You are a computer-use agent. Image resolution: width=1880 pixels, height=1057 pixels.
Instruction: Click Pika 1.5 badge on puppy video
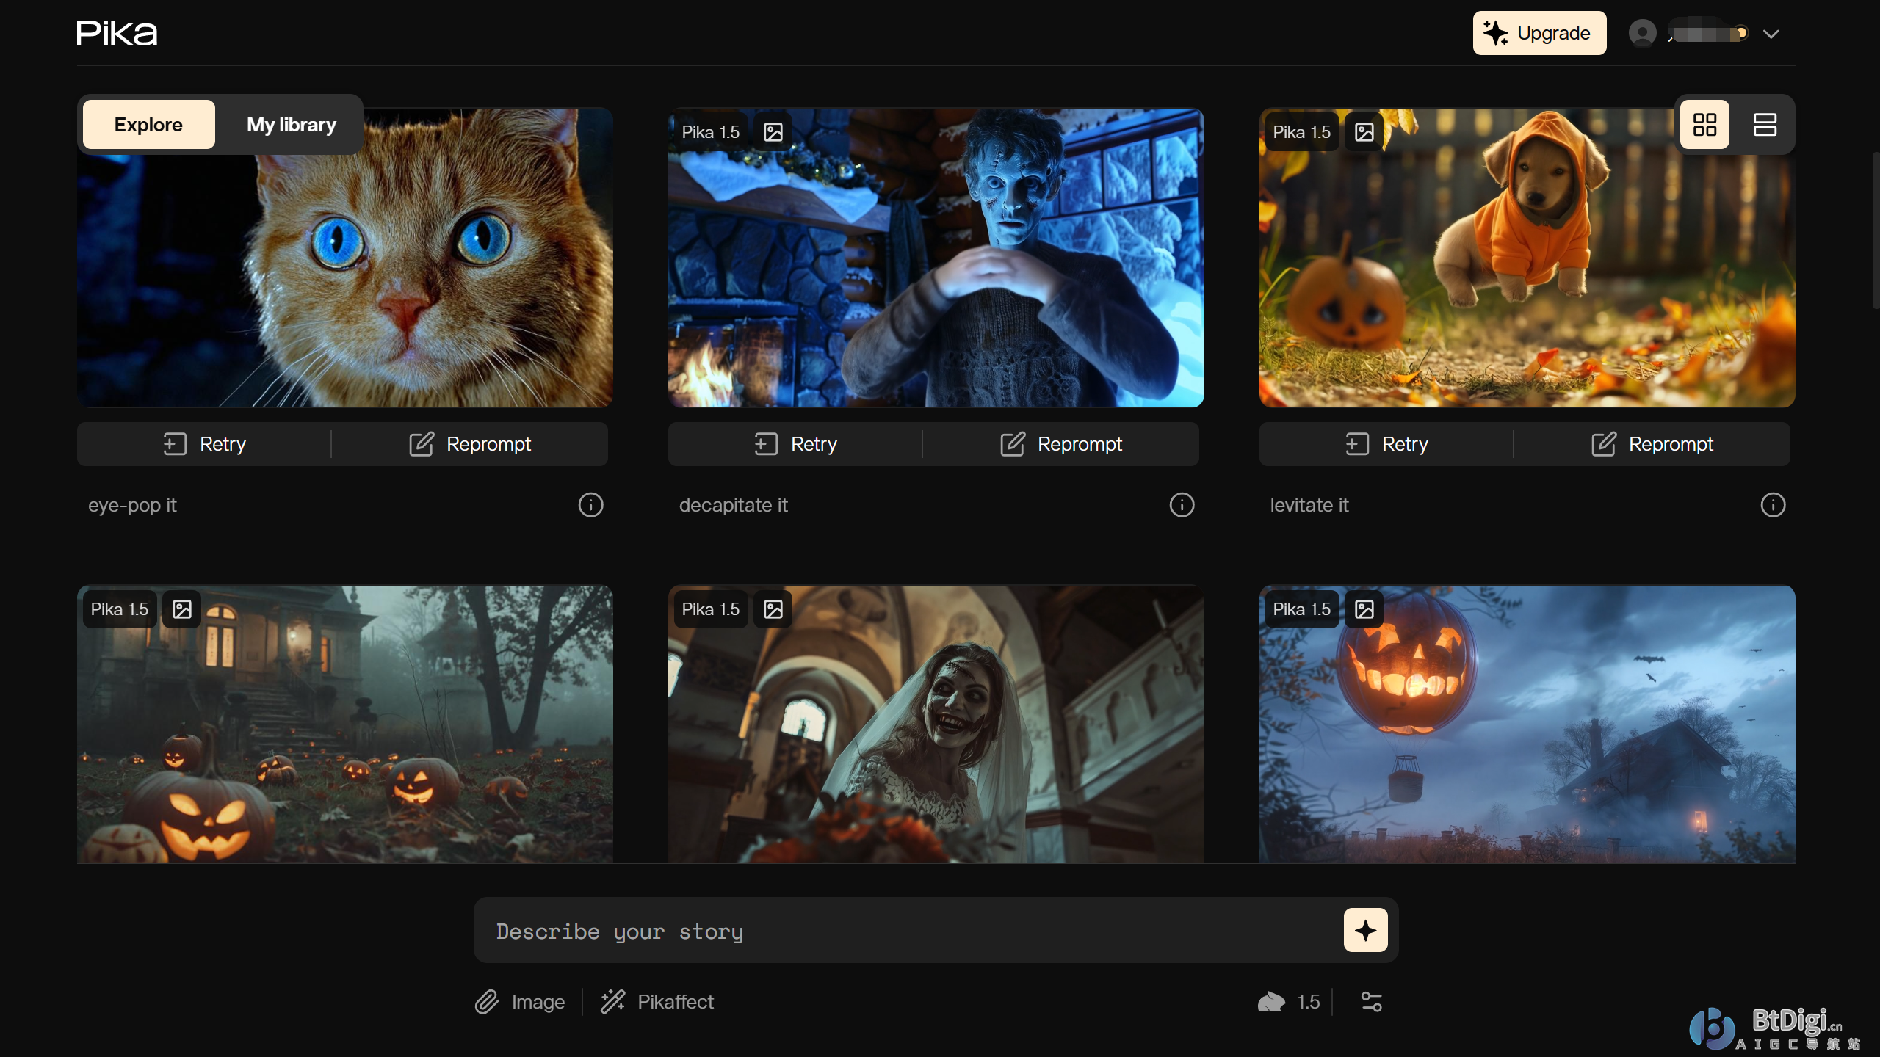(1301, 132)
